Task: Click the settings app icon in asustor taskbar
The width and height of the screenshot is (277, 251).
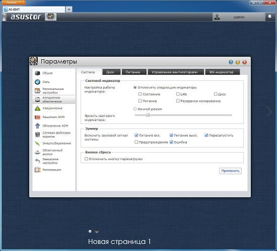Action: (x=51, y=17)
